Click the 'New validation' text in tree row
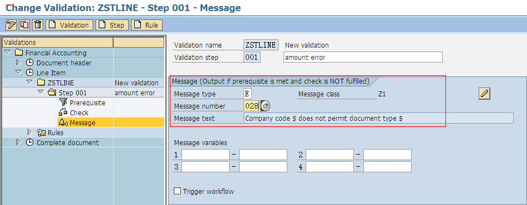Viewport: 527px width, 205px height. click(136, 83)
